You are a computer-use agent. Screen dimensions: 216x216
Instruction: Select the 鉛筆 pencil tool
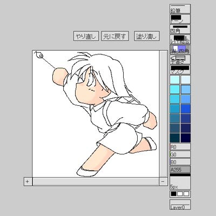[180, 9]
